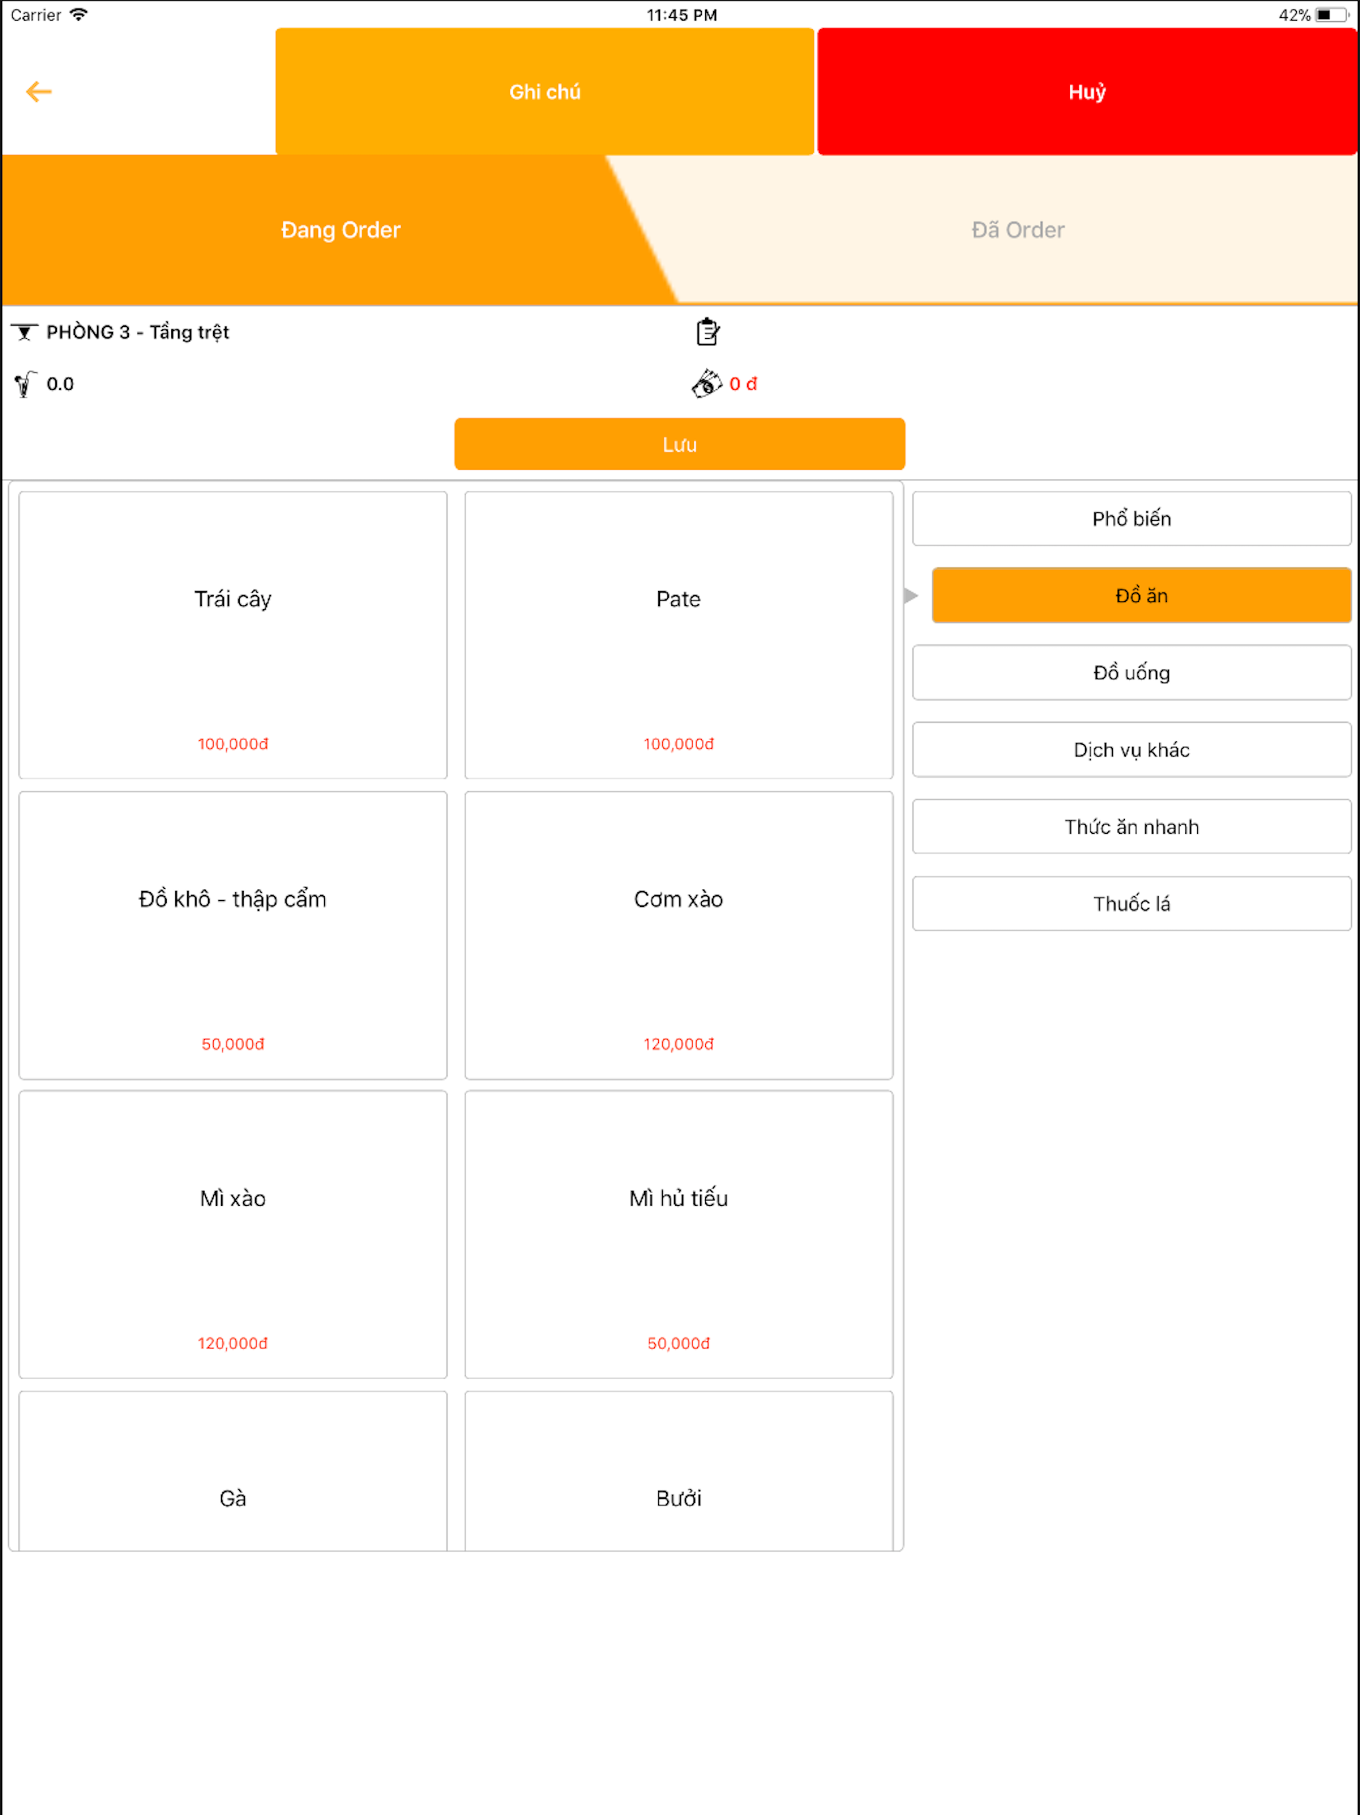Switch to the Đang Order tab
This screenshot has width=1360, height=1815.
(341, 230)
